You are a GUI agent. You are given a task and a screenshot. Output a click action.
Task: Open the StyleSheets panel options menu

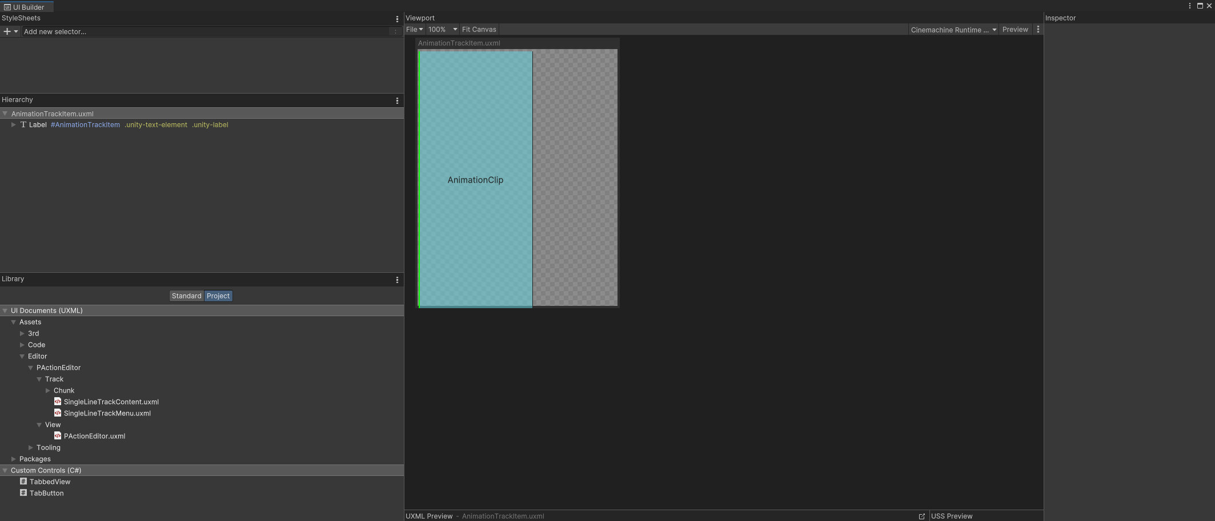[x=397, y=18]
